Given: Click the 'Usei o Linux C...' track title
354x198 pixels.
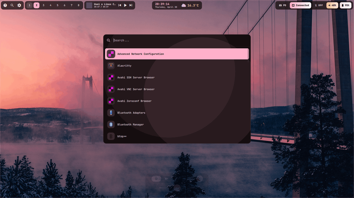Looking at the screenshot, I should coord(105,4).
